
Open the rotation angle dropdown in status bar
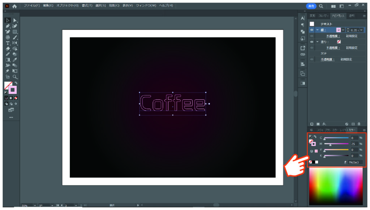(x=52, y=205)
